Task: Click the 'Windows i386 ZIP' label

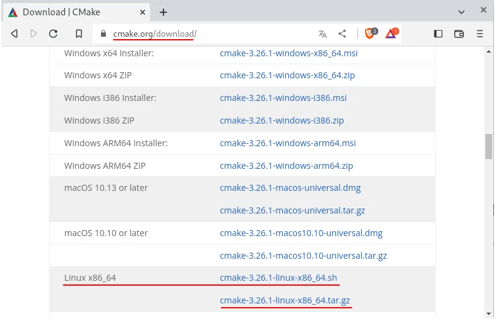Action: coord(99,121)
